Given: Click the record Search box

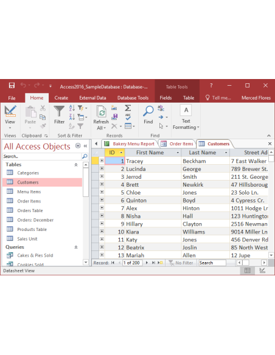Looking at the screenshot, I should tap(212, 263).
